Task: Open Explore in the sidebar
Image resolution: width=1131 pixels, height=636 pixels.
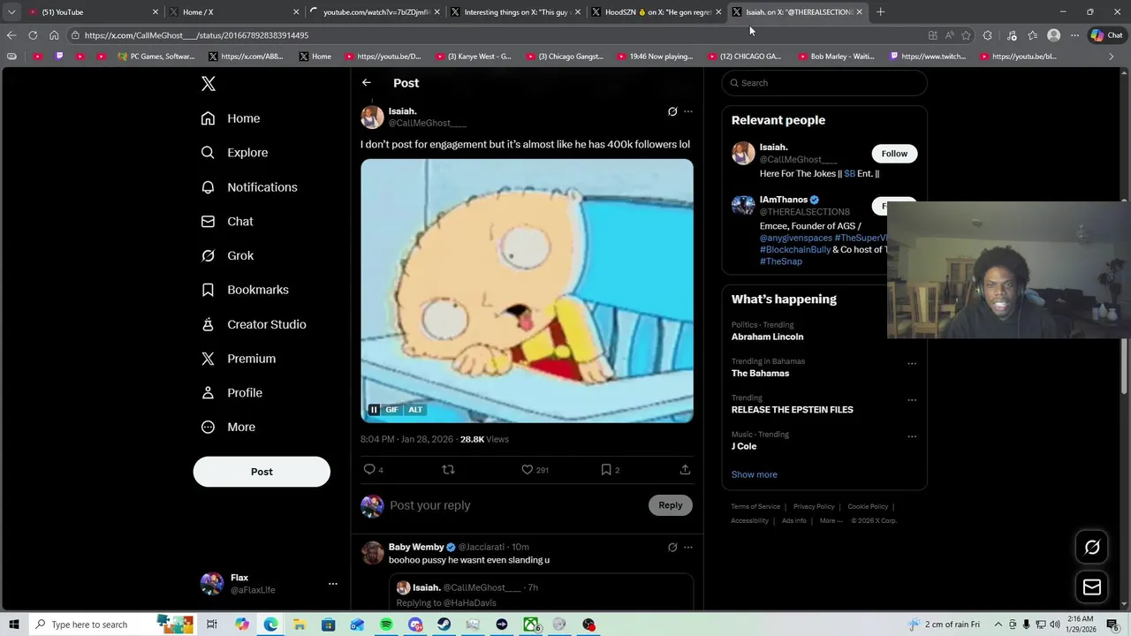Action: pyautogui.click(x=234, y=153)
